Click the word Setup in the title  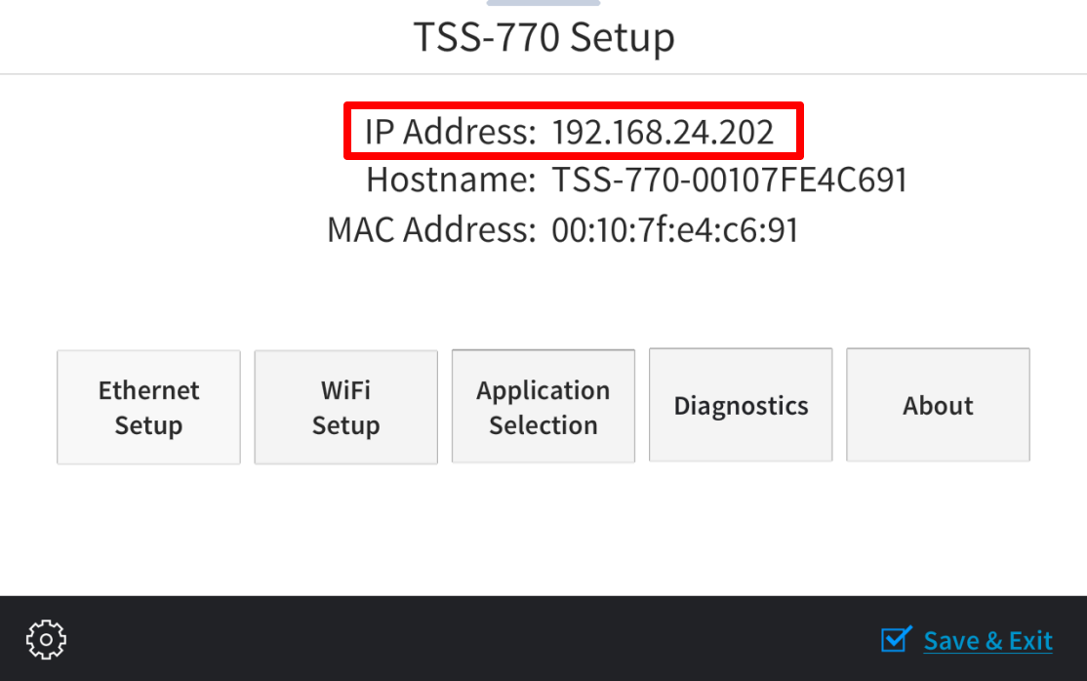click(x=623, y=38)
